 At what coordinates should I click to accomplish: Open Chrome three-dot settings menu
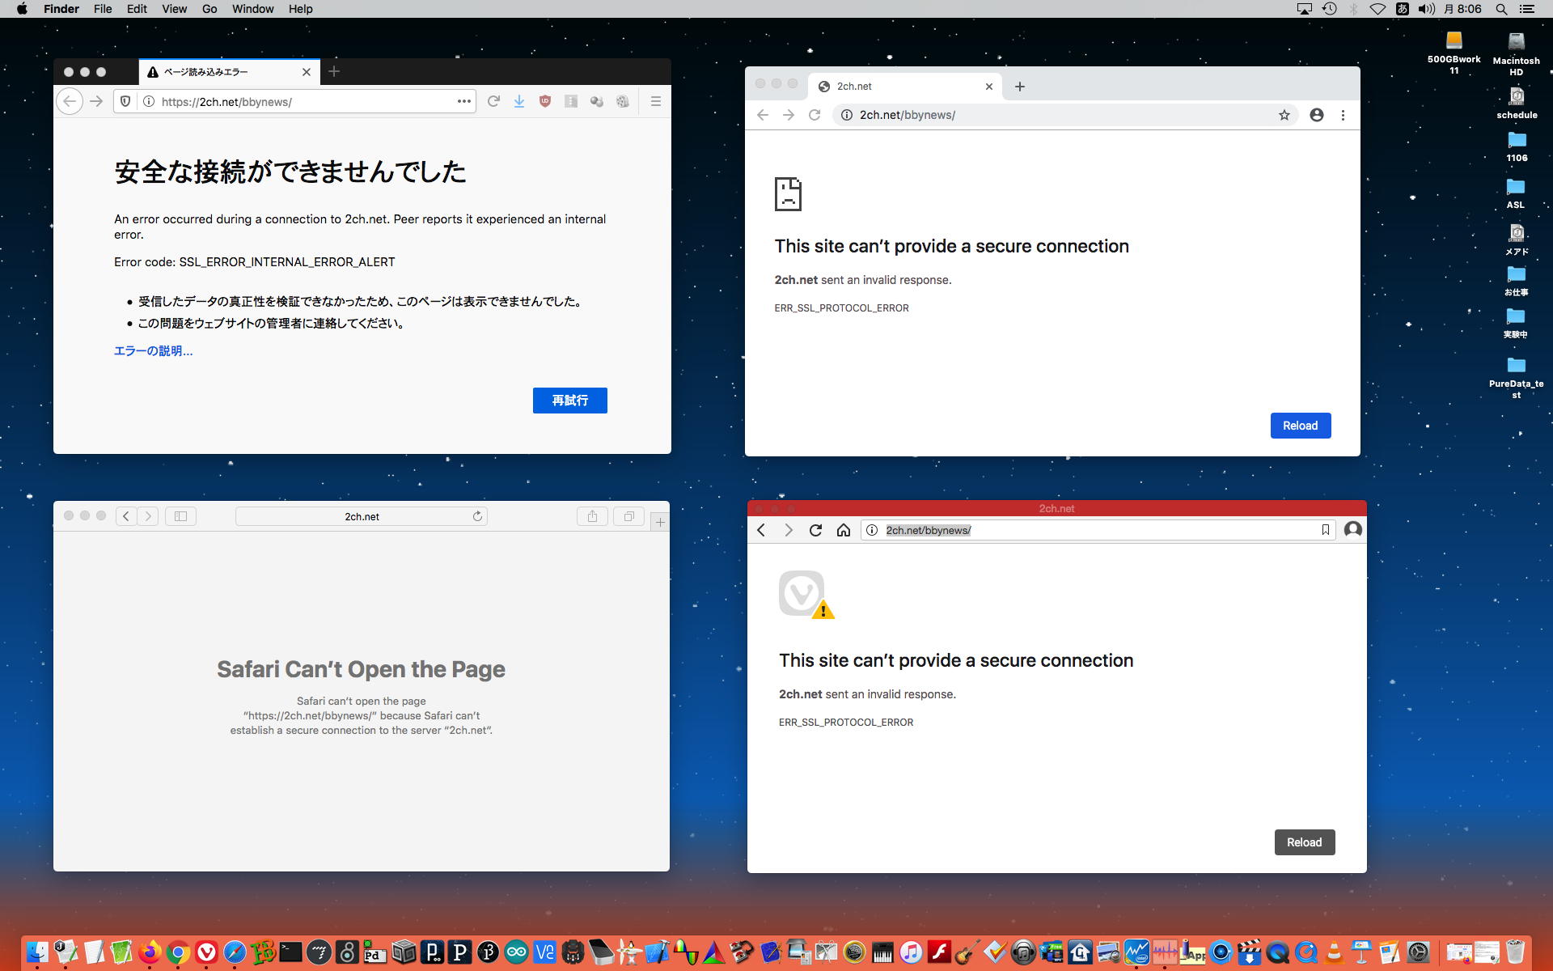click(x=1343, y=115)
